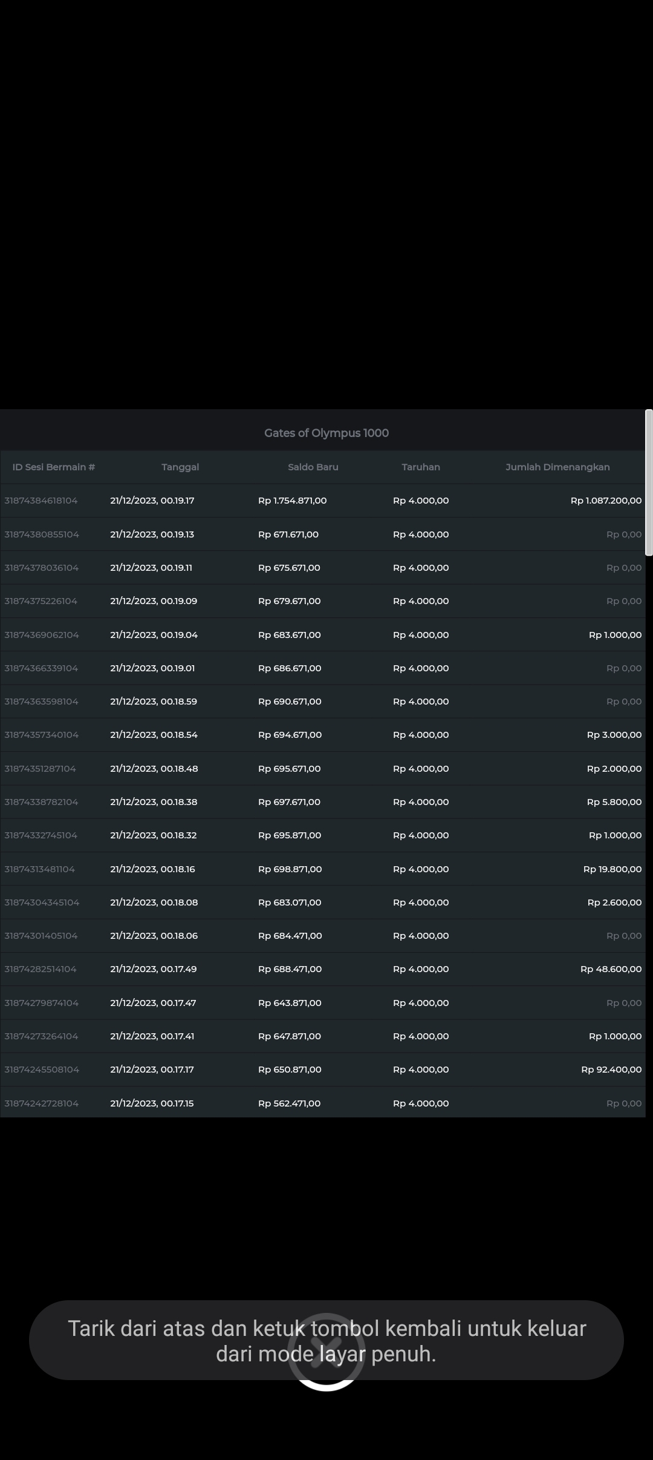Open session ID 31874384618104
The height and width of the screenshot is (1460, 653).
[41, 501]
